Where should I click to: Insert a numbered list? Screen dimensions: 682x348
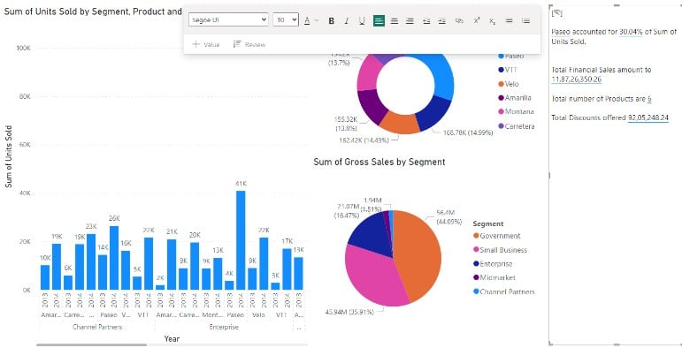pyautogui.click(x=525, y=20)
